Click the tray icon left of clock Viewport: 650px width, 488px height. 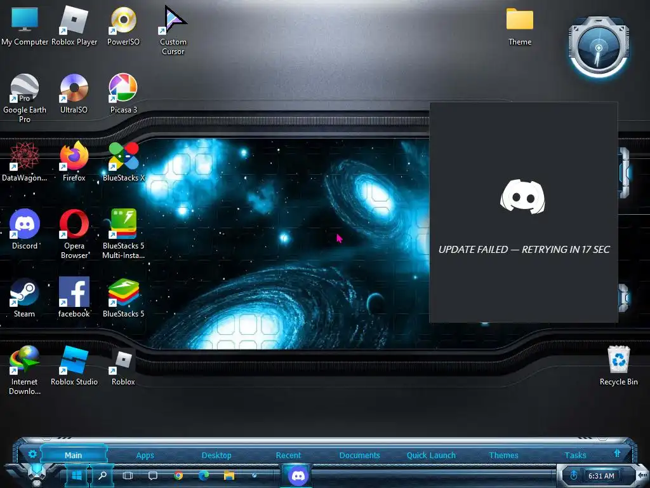click(574, 475)
